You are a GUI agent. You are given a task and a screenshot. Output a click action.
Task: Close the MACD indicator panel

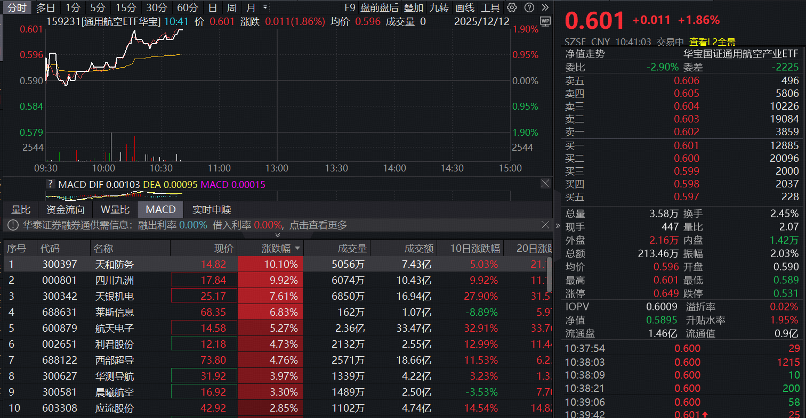545,184
